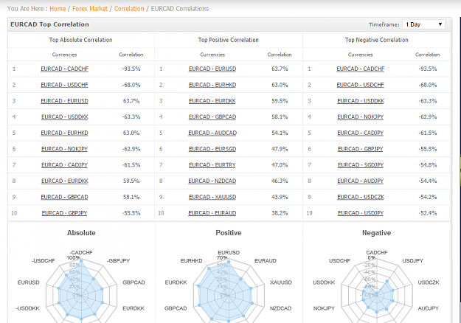461x323 pixels.
Task: Open EURCAD - USDJPY link
Action: 361,213
